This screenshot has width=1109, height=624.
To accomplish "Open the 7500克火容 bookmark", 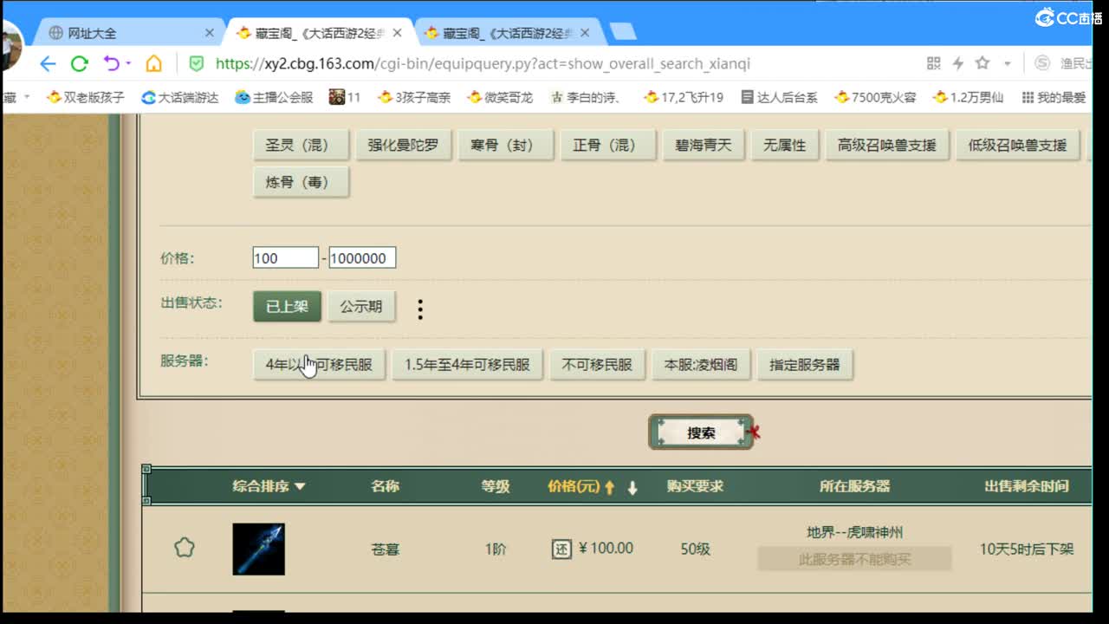I will (875, 97).
